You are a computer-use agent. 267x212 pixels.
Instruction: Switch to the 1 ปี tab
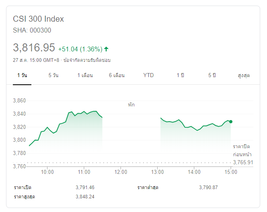[180, 75]
